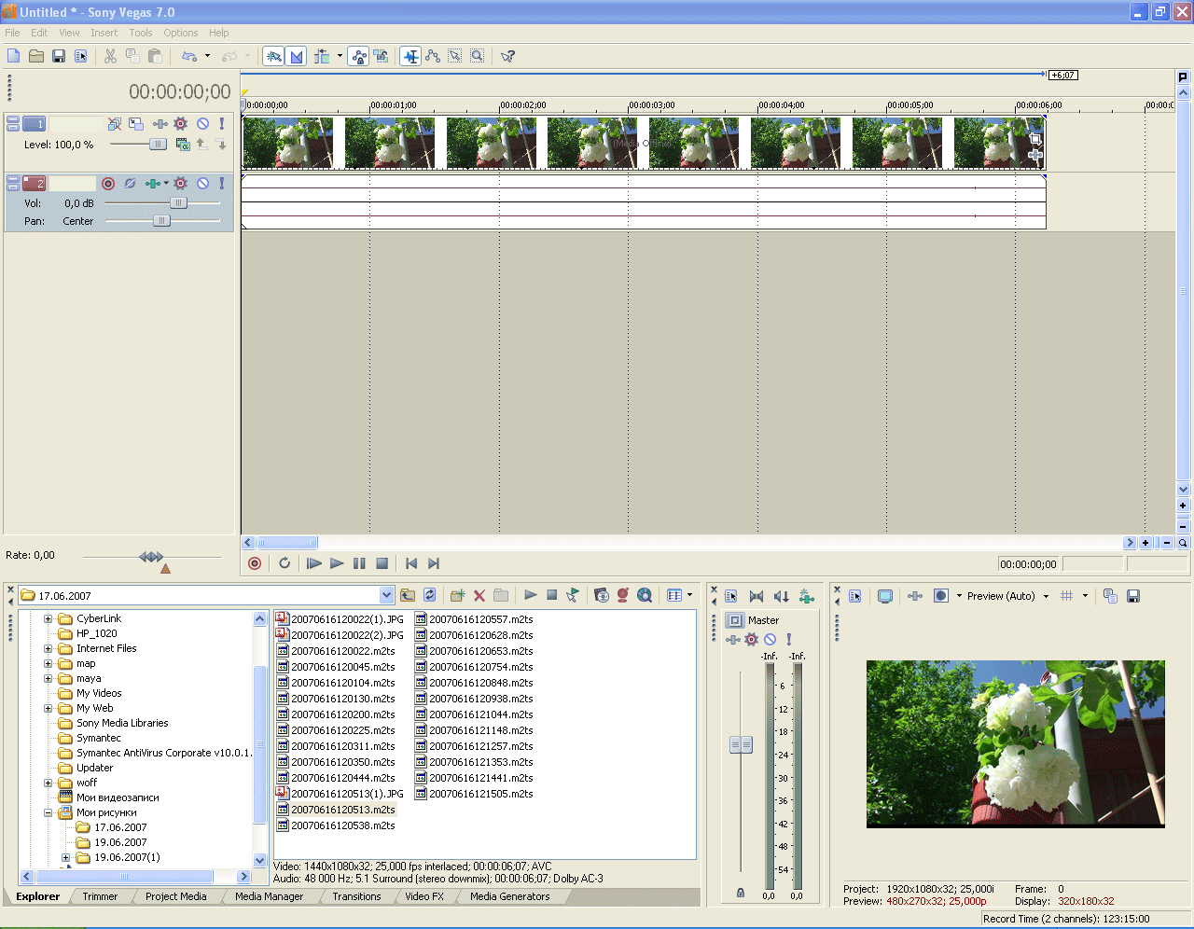Screen dimensions: 1194x929
Task: Select the Zoom edit tool
Action: (x=477, y=57)
